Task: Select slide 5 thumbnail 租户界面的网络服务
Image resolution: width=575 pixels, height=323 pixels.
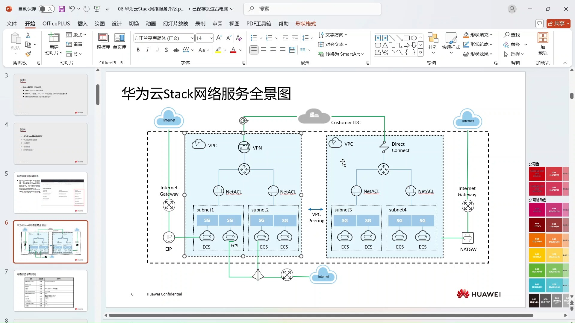Action: (51, 193)
